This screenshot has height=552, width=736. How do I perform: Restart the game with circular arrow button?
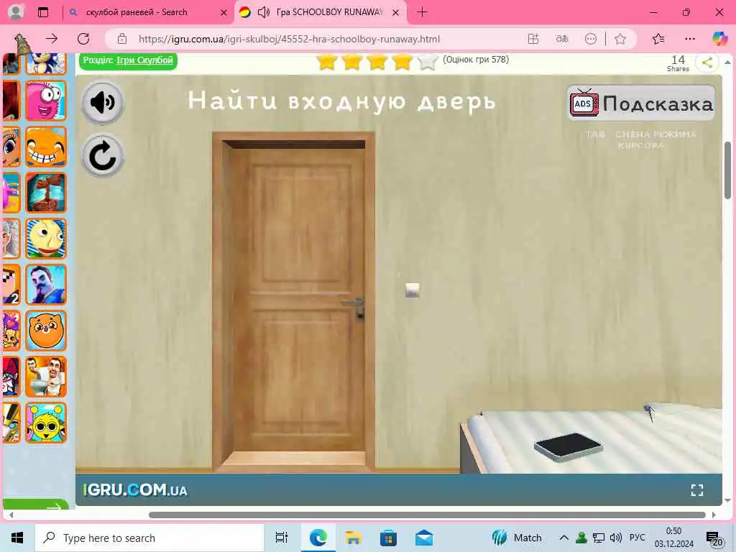[x=103, y=156]
